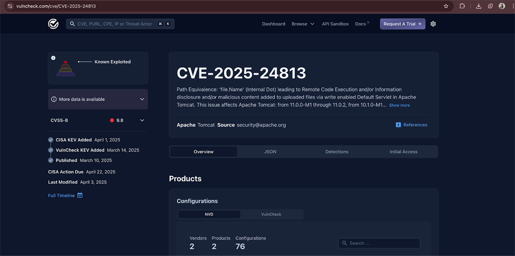Click Show more in CVE description

pyautogui.click(x=400, y=105)
